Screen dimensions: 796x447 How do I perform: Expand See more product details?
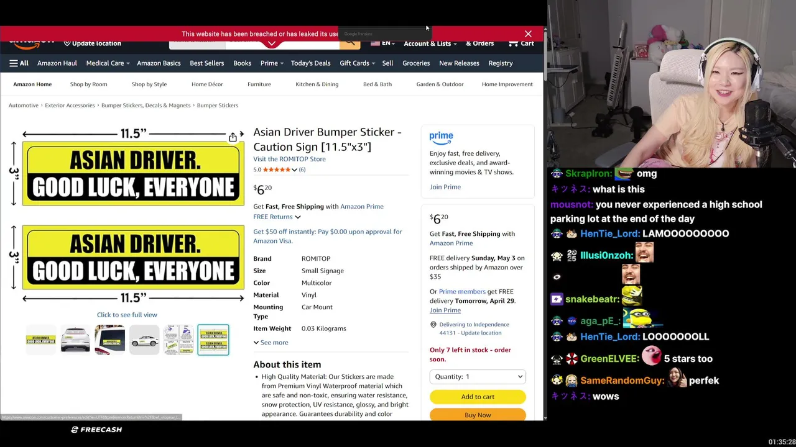271,343
